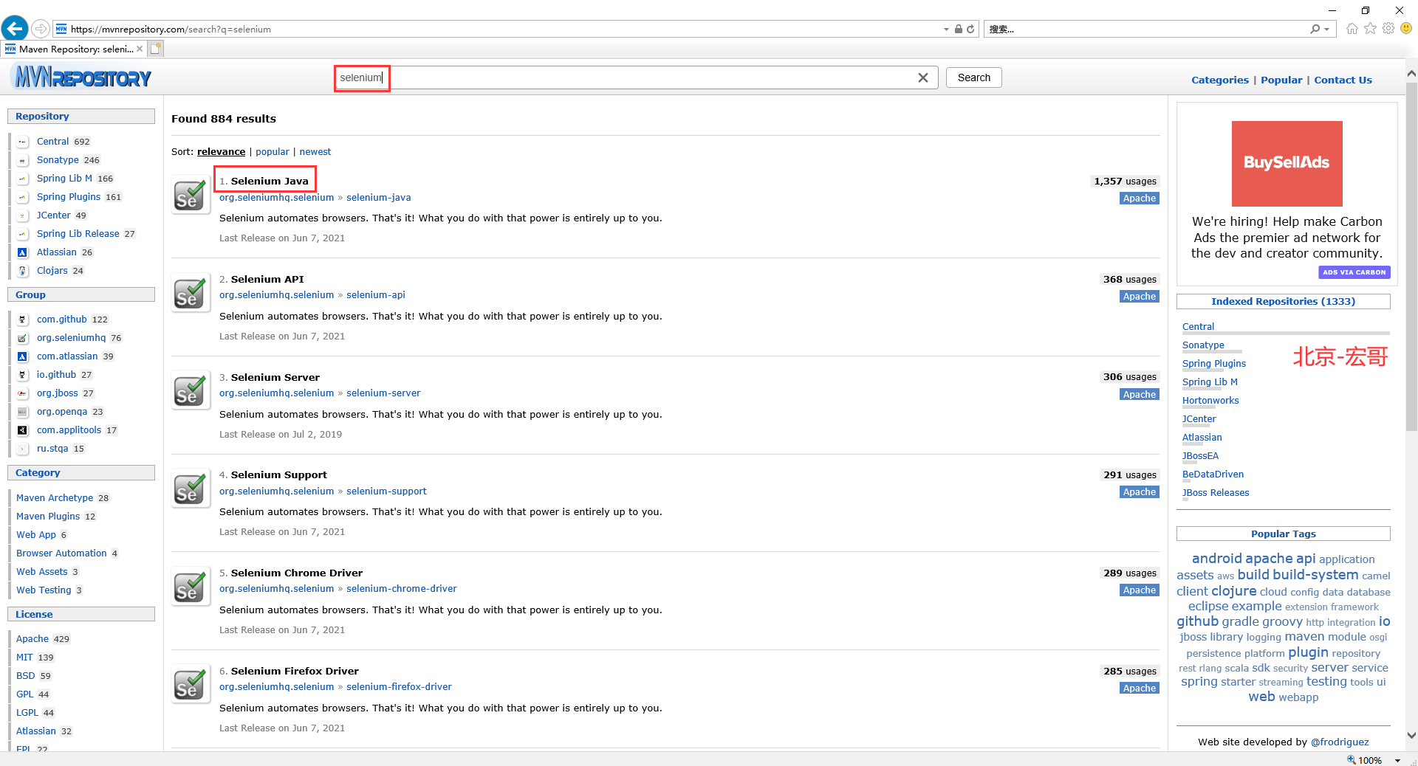
Task: Click the magnifier icon in browser search box
Action: point(1315,29)
